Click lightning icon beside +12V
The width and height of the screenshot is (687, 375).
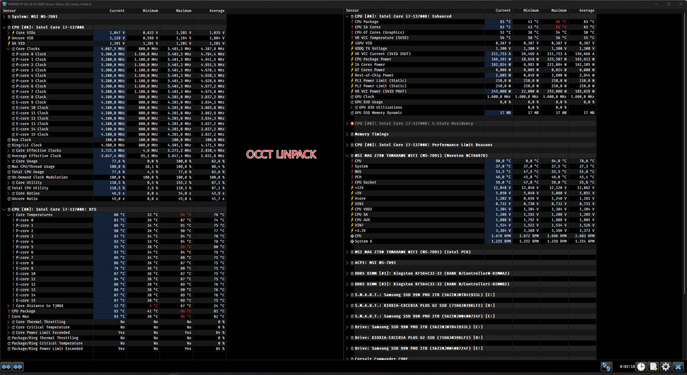pyautogui.click(x=352, y=188)
